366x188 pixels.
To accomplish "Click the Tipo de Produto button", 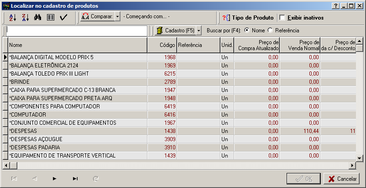I will click(x=248, y=18).
